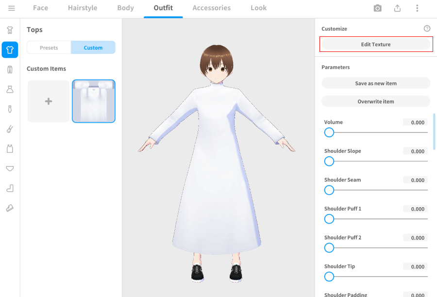The image size is (437, 297).
Task: Select the pants bottoms category icon
Action: (x=10, y=69)
